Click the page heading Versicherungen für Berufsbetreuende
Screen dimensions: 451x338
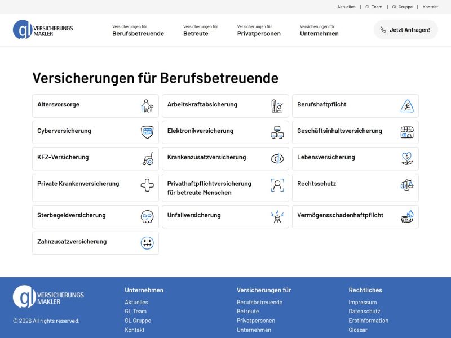156,78
